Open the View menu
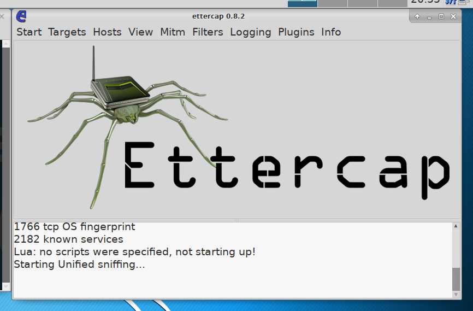Viewport: 473px width, 311px height. (x=140, y=32)
